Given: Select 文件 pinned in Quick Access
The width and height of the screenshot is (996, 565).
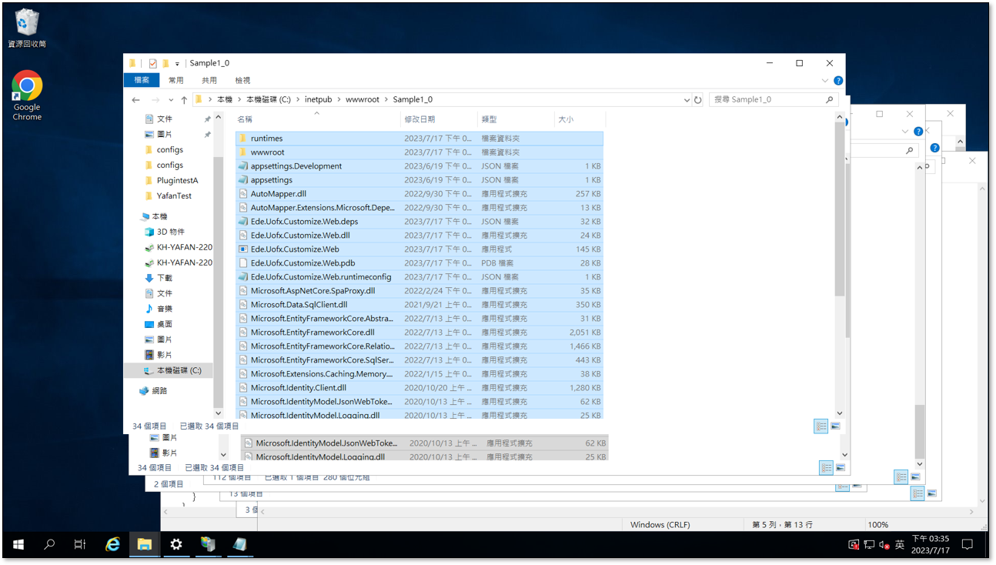Looking at the screenshot, I should [165, 119].
